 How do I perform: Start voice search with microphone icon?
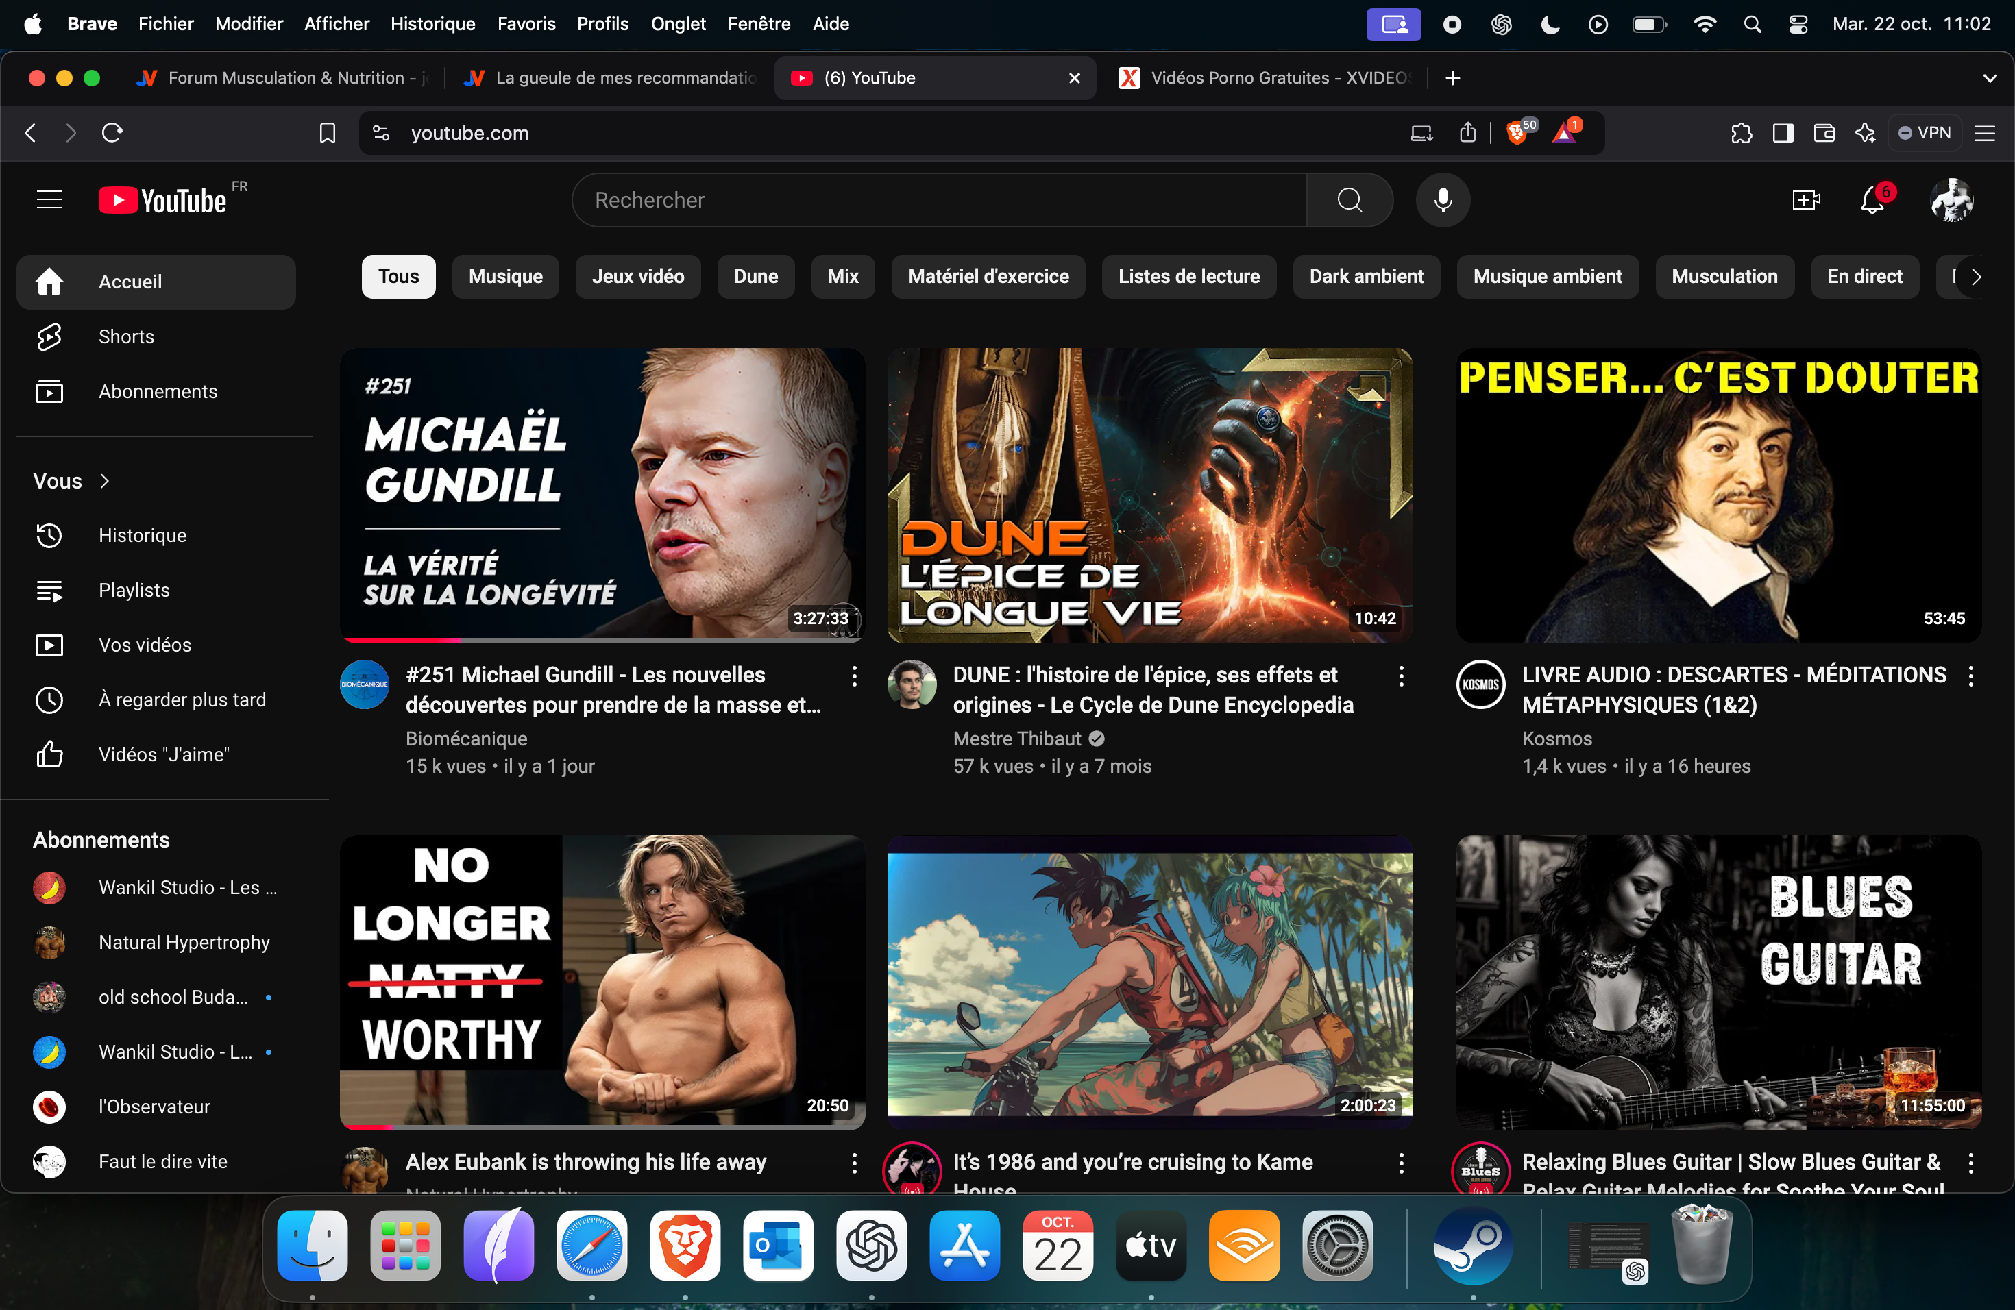[x=1443, y=201]
